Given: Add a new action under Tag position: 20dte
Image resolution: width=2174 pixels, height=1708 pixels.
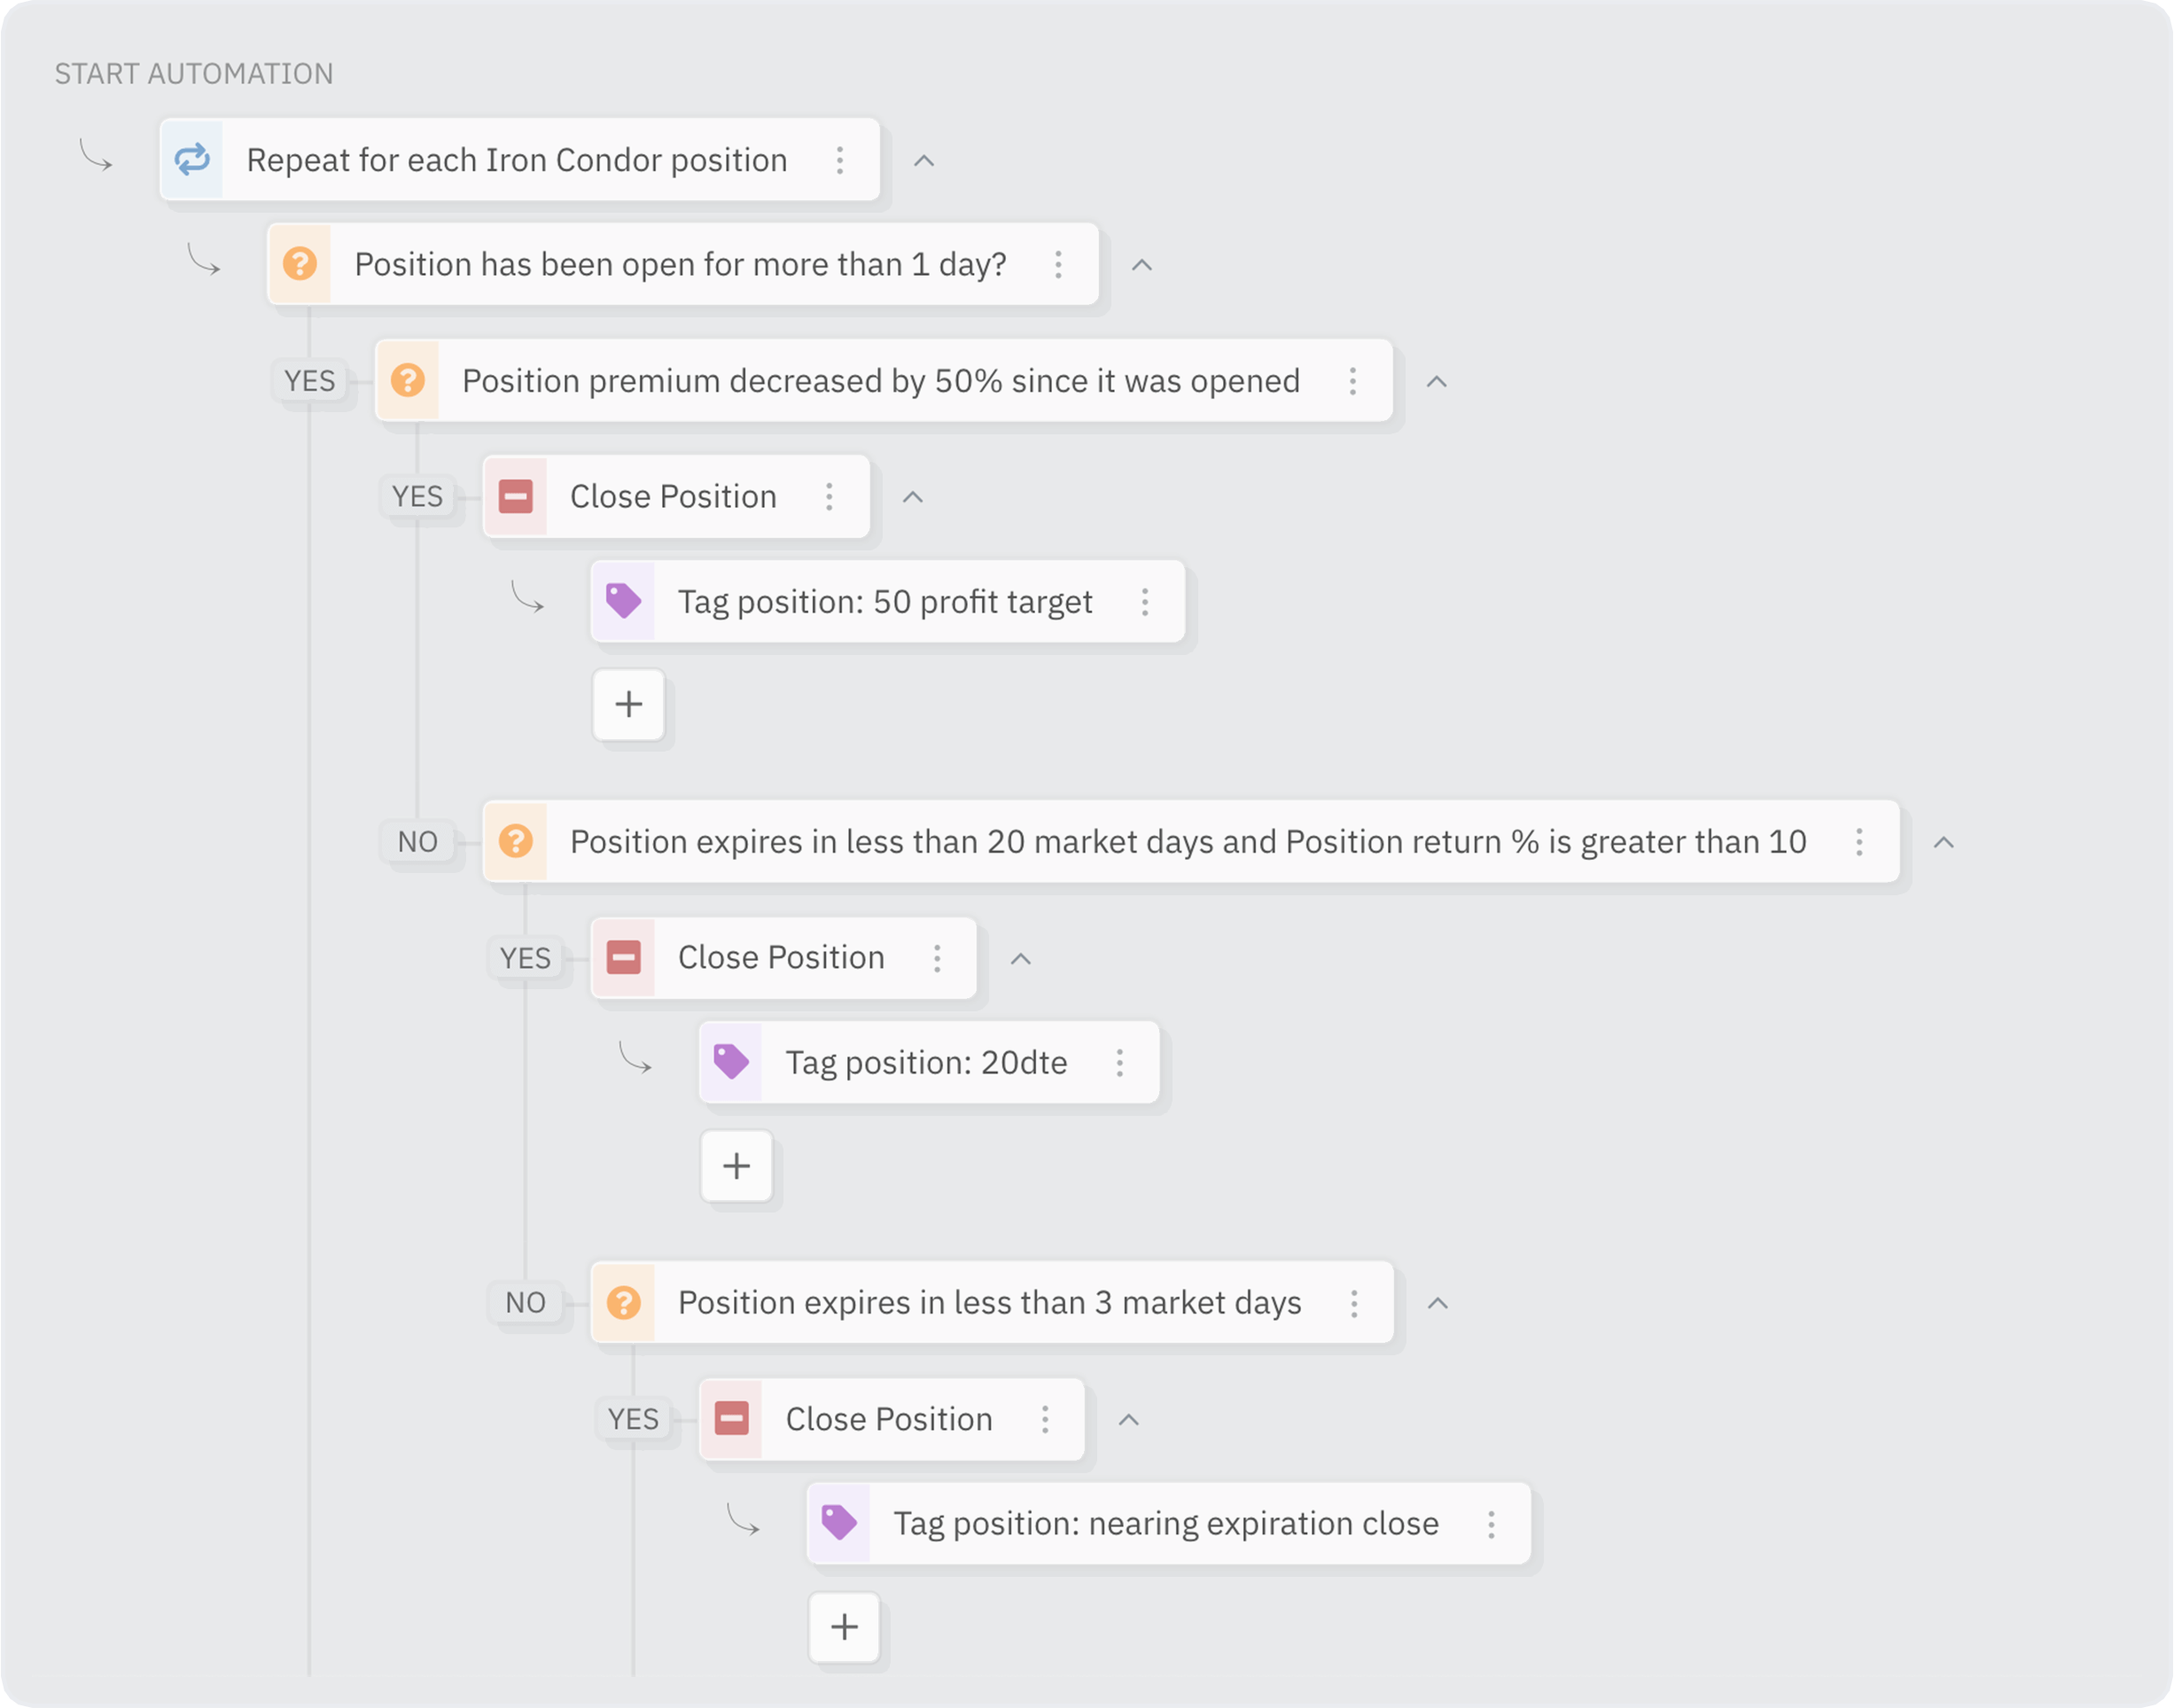Looking at the screenshot, I should 737,1165.
